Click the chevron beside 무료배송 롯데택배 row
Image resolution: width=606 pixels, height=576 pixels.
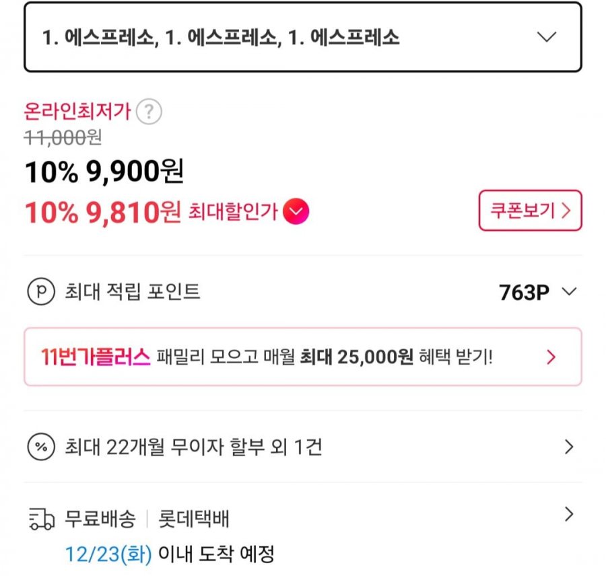[569, 515]
